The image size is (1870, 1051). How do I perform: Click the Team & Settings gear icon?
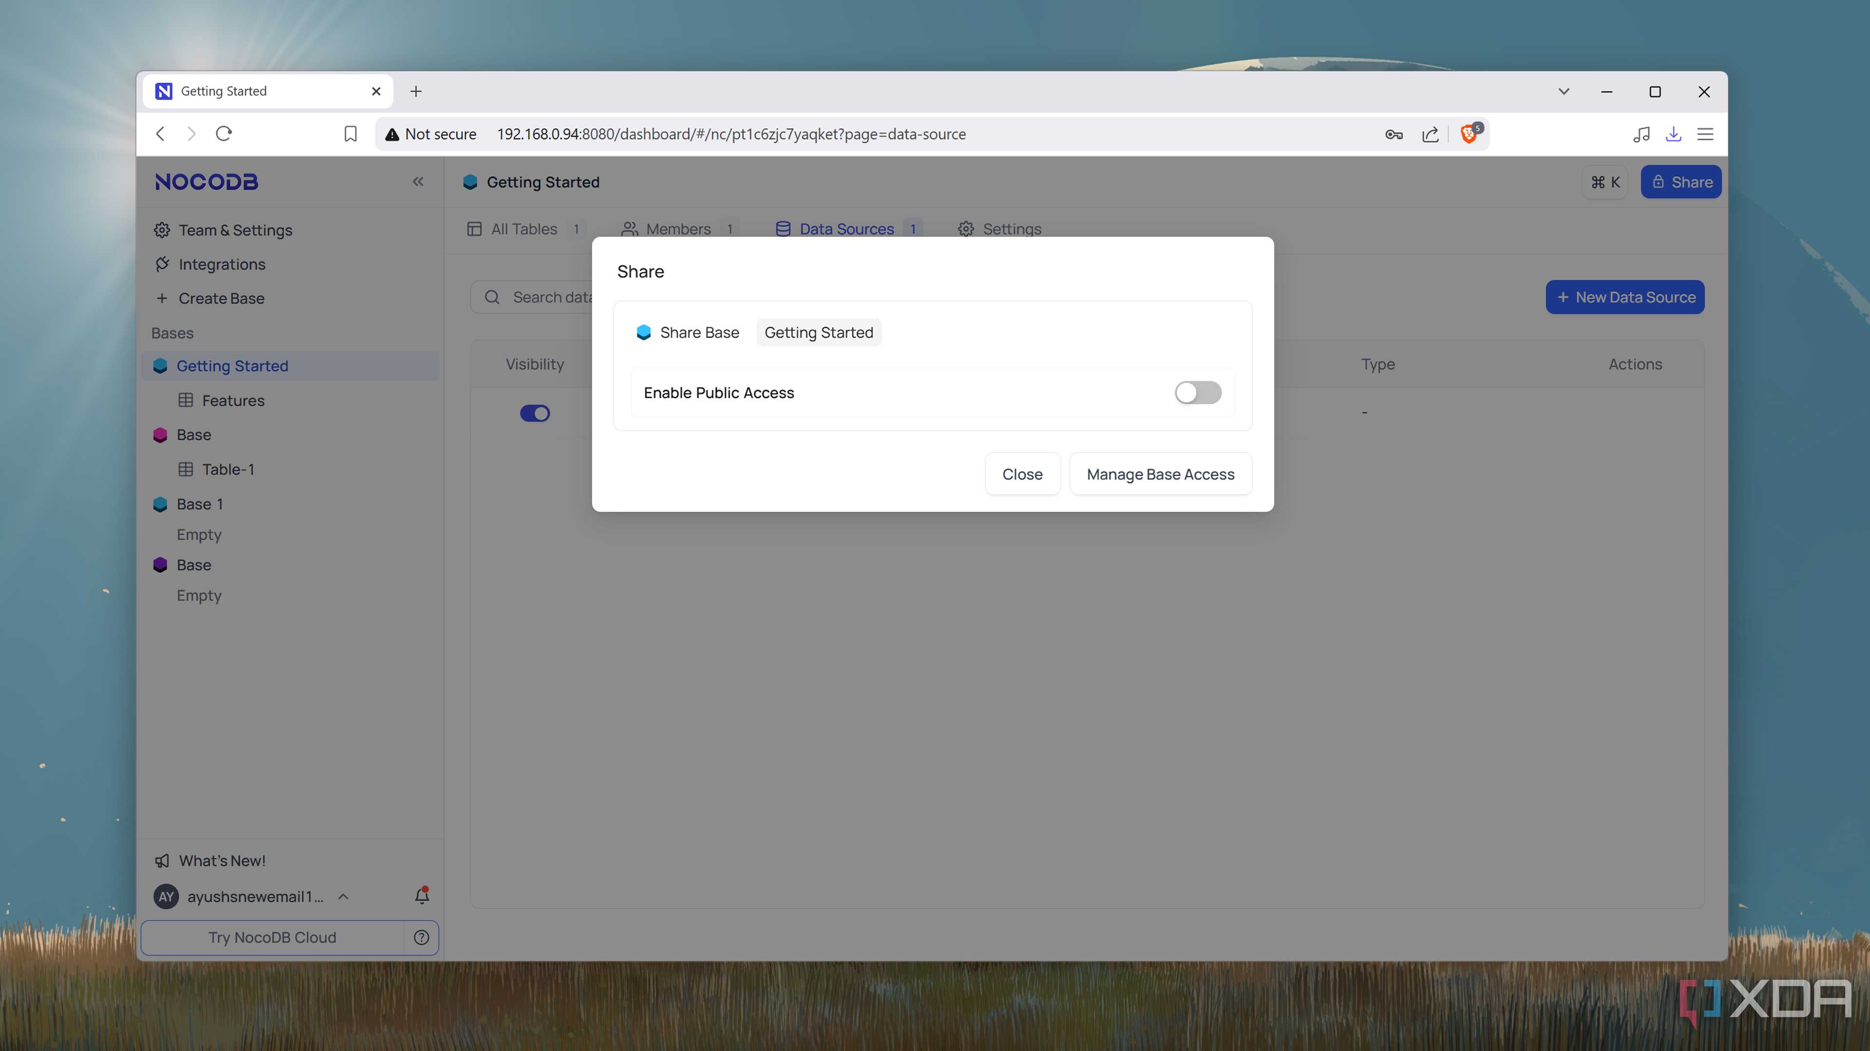click(162, 230)
